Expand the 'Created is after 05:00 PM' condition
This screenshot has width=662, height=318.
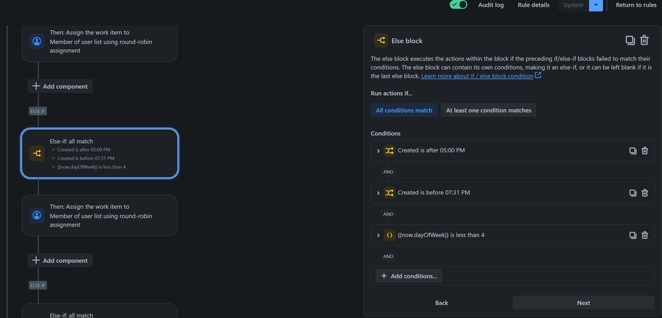(x=378, y=151)
